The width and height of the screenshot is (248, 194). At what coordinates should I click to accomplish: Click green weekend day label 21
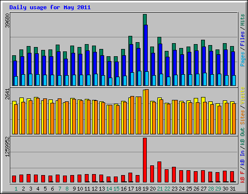coord(160,189)
